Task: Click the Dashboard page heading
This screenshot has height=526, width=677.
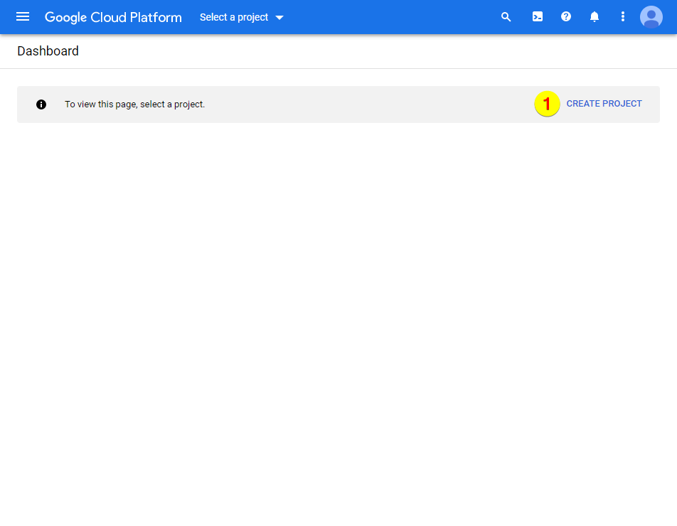Action: point(48,51)
